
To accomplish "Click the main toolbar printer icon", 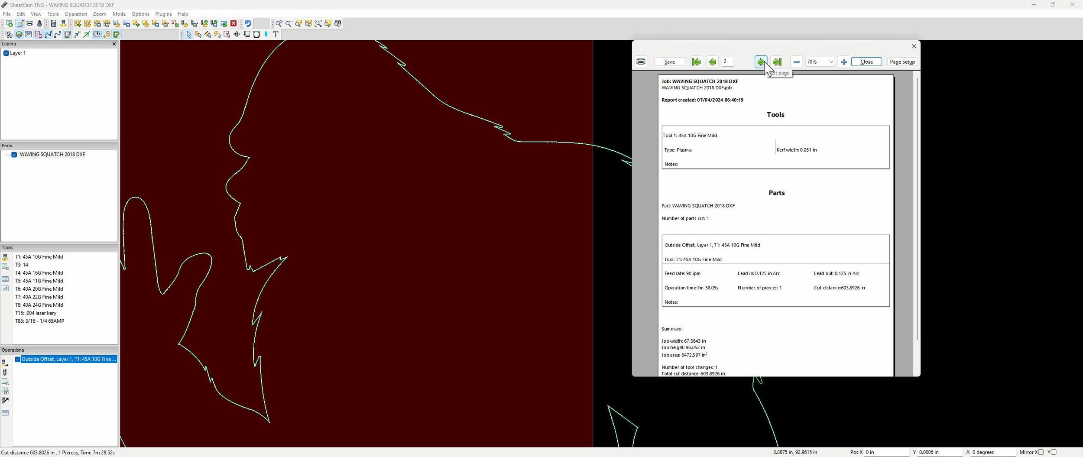I will (x=29, y=23).
